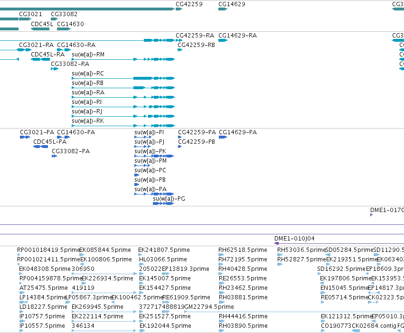This screenshot has height=333, width=404.
Task: Select cDNA feature 346134
Action: tap(83, 326)
